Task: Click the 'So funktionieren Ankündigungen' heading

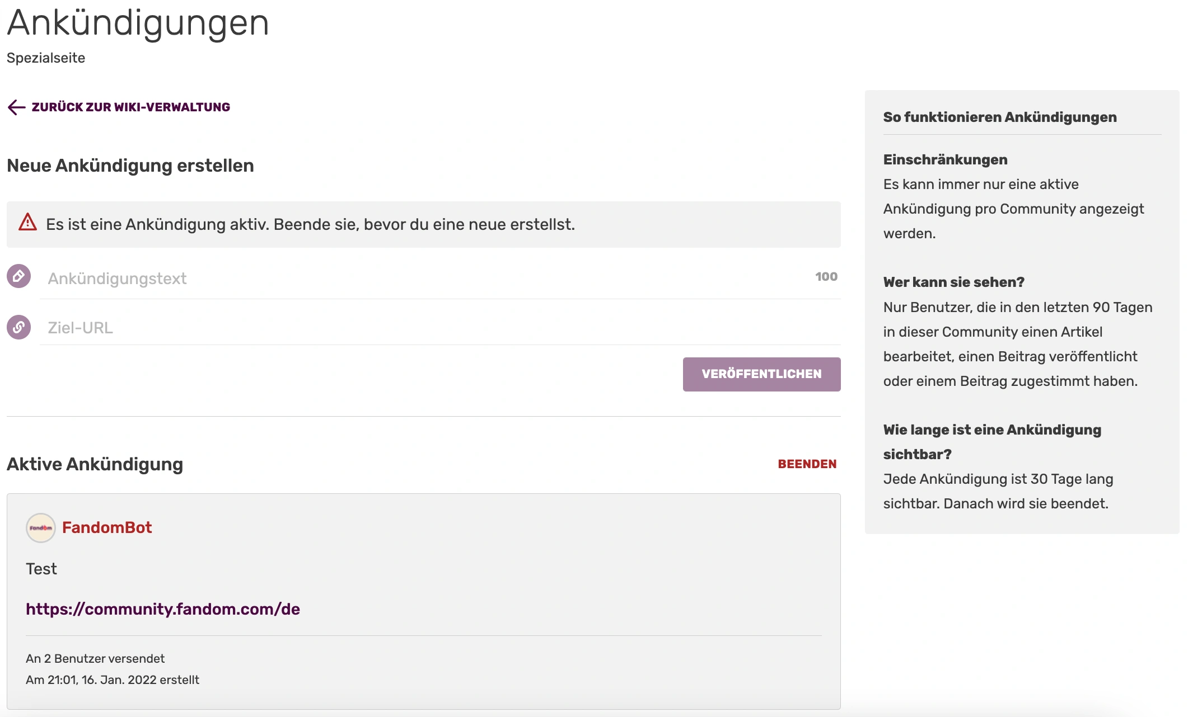Action: 1000,117
